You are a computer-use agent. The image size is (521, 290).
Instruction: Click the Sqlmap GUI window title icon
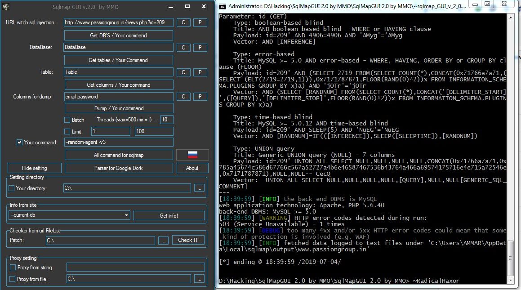coord(6,7)
